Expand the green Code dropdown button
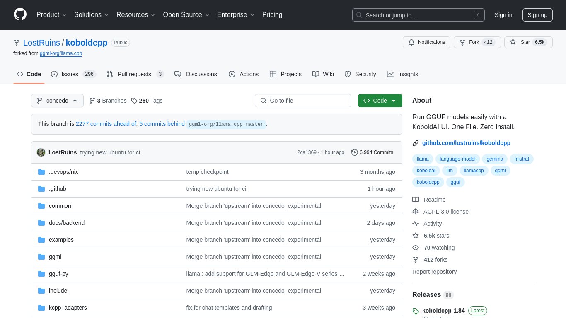The image size is (566, 318). [x=380, y=101]
